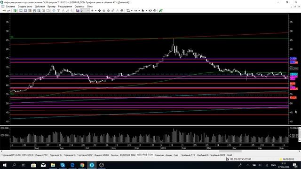Select the hand pan tool
The width and height of the screenshot is (301, 169).
tap(122, 11)
